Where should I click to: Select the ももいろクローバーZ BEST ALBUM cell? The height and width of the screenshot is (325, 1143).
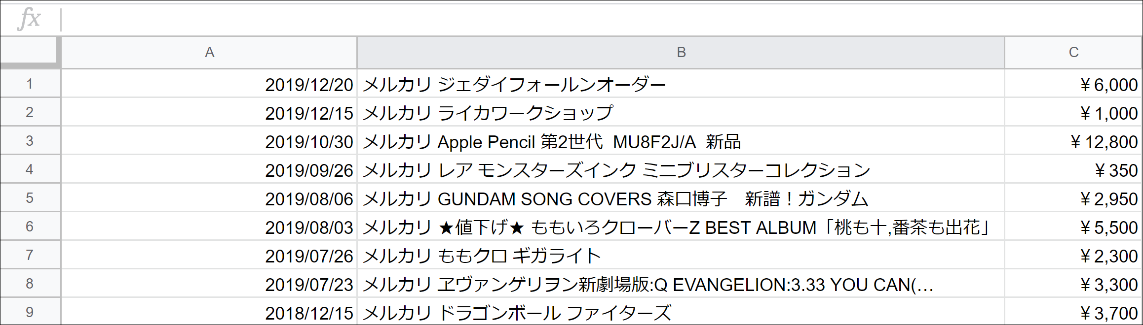coord(681,227)
